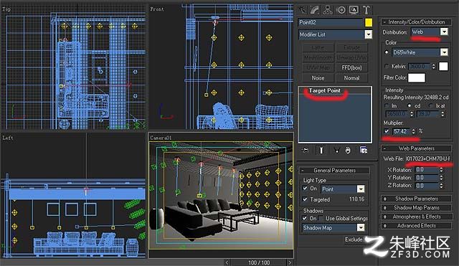The height and width of the screenshot is (266, 459).
Task: Select the Kelvin color radio button
Action: click(387, 67)
